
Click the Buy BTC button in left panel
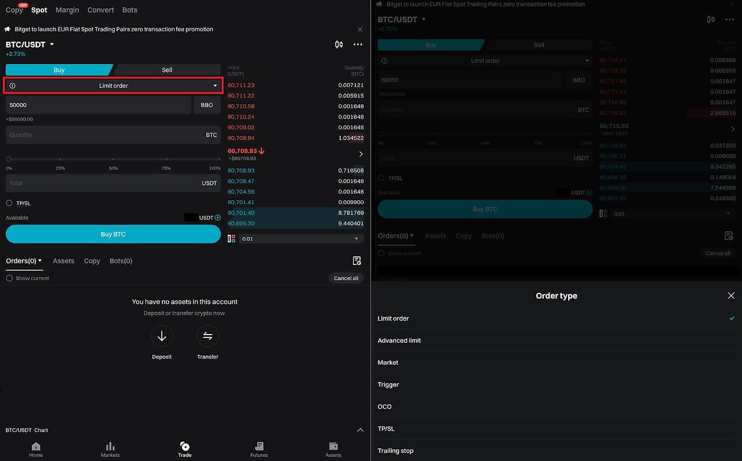[x=113, y=234]
